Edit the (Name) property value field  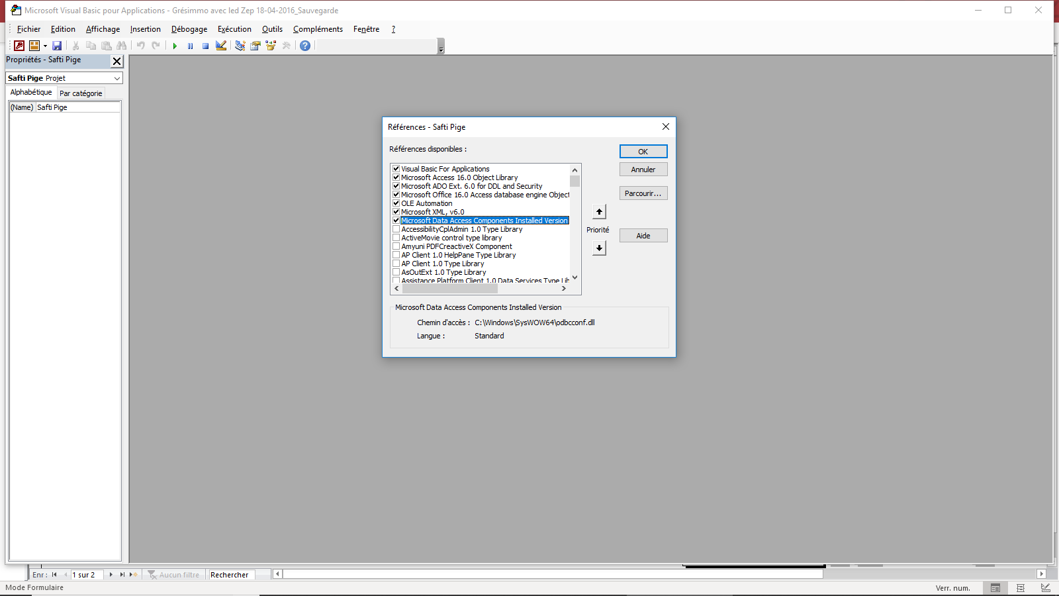(77, 107)
